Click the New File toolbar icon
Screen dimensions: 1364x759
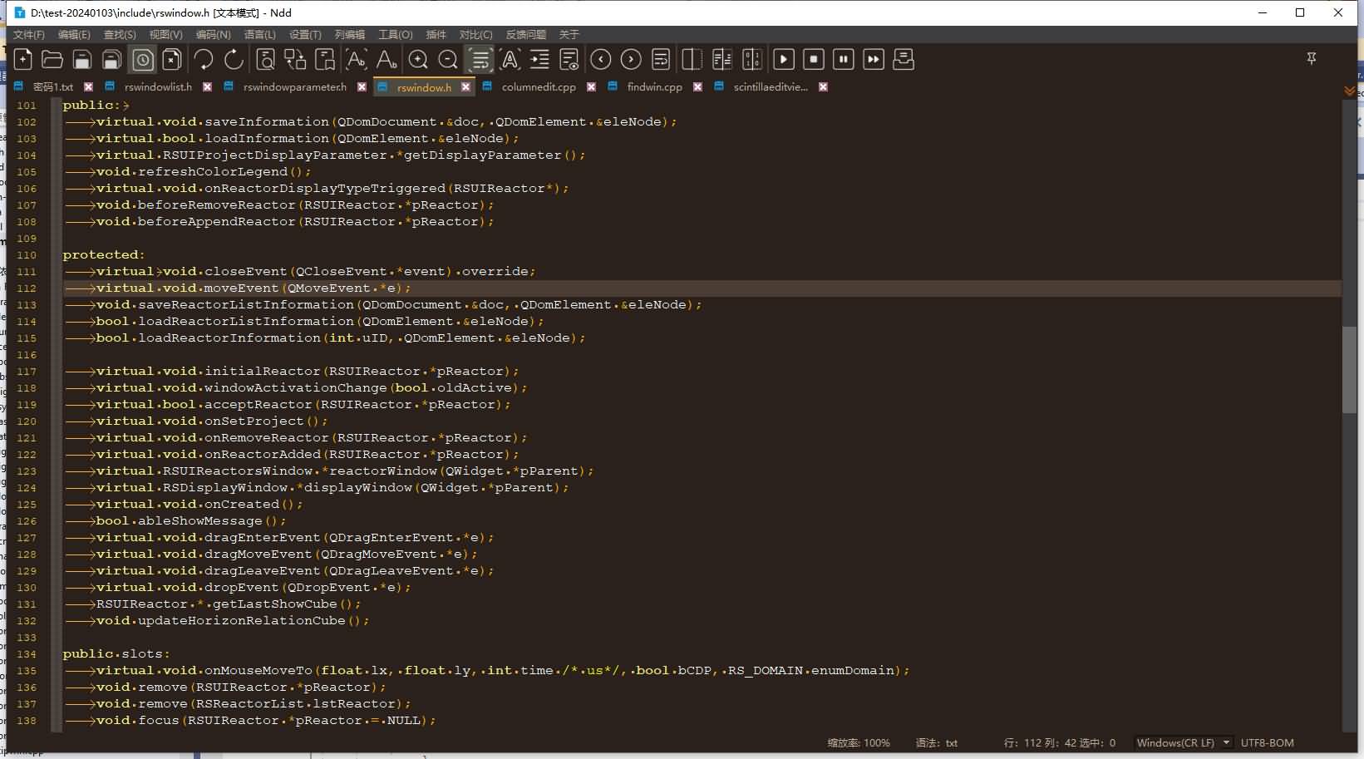click(x=23, y=59)
